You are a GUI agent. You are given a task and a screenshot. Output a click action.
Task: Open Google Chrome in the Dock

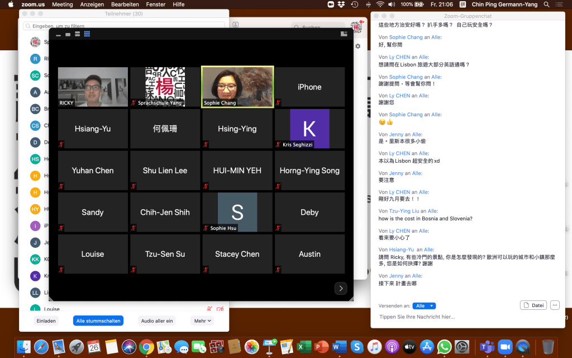[x=146, y=346]
